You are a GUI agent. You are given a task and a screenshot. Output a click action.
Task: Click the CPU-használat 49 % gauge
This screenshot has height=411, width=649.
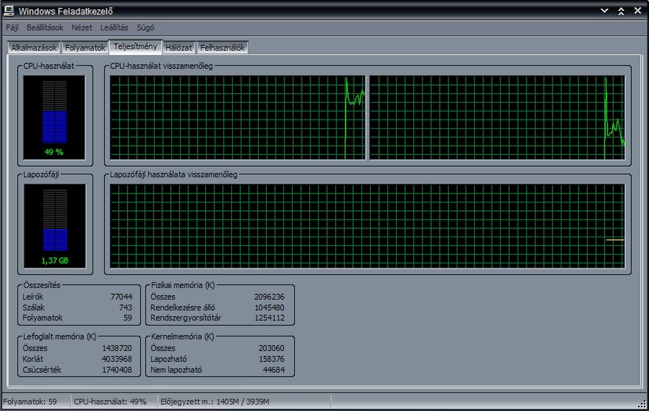55,117
